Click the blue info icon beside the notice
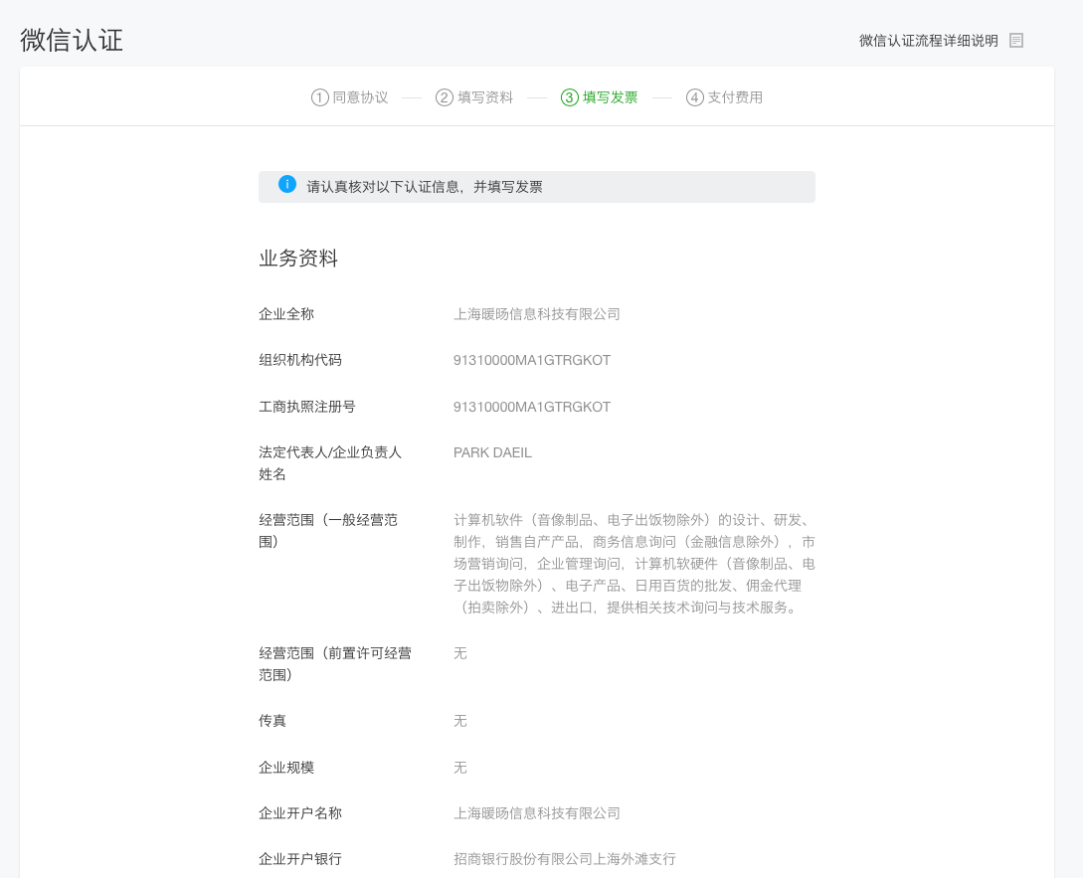Viewport: 1083px width, 878px height. [287, 186]
